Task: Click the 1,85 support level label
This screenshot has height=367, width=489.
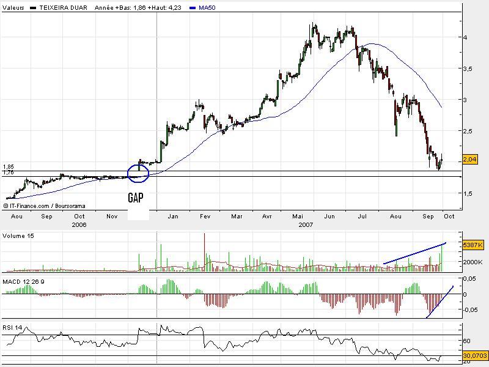Action: pos(9,167)
